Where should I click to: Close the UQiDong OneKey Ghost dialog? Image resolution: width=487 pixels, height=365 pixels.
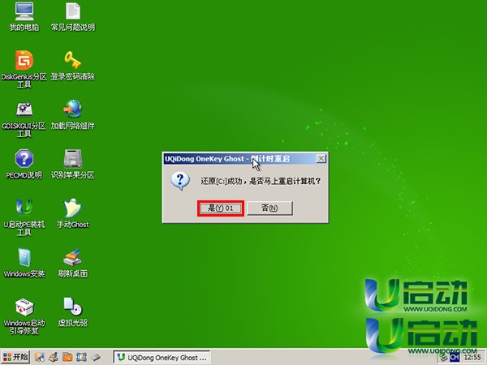pyautogui.click(x=321, y=159)
